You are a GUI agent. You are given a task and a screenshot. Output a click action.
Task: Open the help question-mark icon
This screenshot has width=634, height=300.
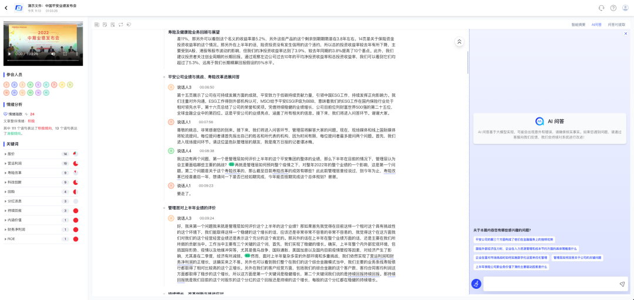613,8
